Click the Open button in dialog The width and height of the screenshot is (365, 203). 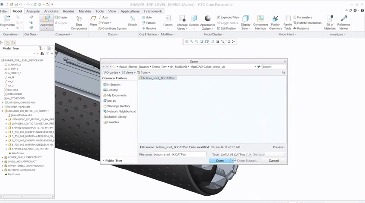point(220,161)
